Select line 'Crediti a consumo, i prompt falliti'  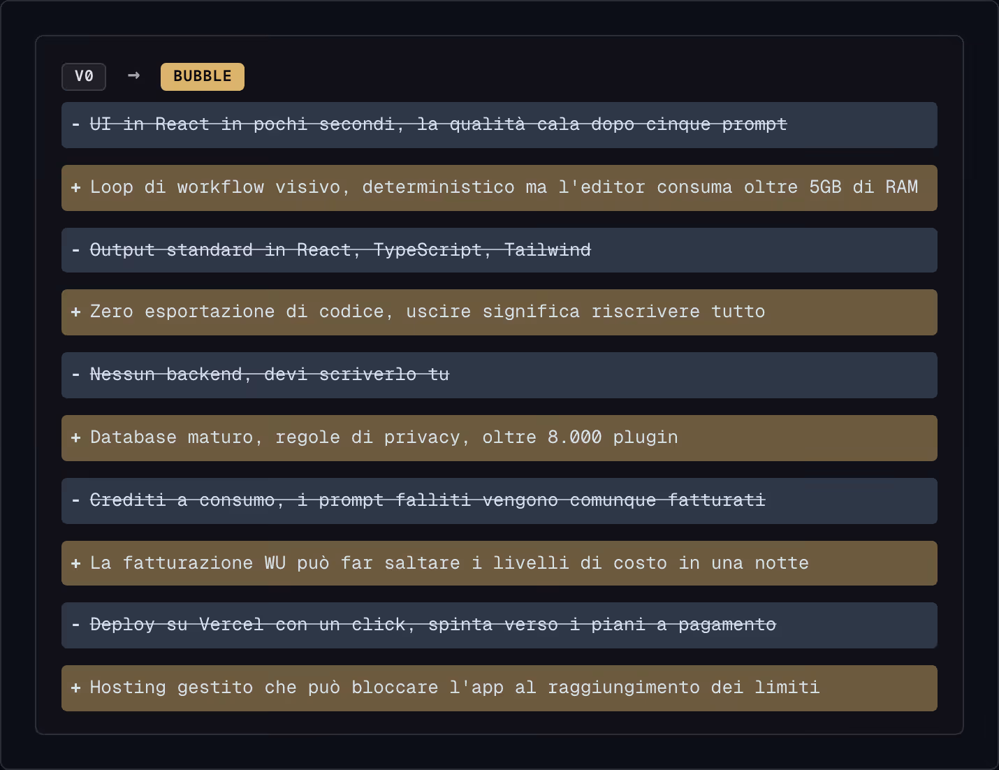coord(499,501)
